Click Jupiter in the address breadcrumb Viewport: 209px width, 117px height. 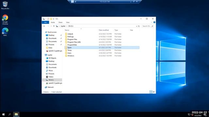click(63, 26)
